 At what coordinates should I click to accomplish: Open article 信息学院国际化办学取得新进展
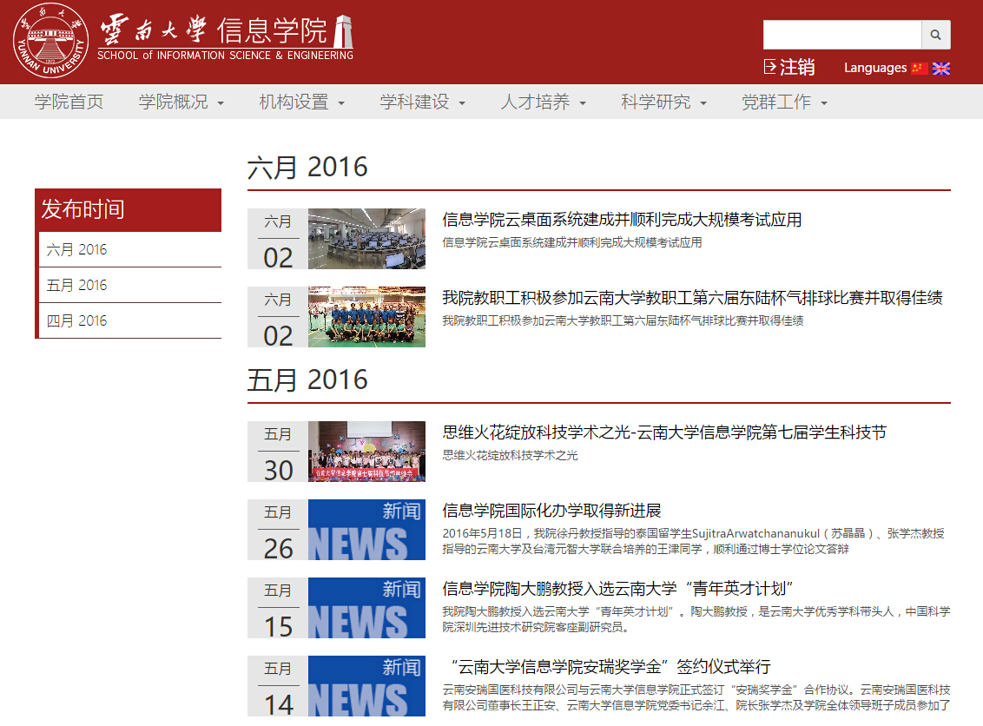(x=551, y=511)
